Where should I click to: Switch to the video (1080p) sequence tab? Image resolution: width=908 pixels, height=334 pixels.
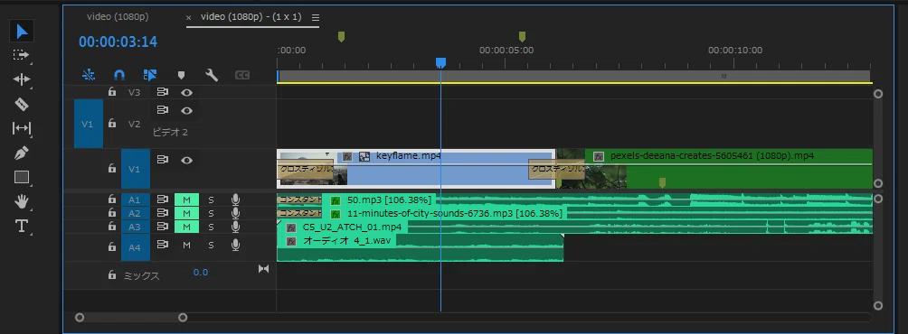(x=118, y=17)
